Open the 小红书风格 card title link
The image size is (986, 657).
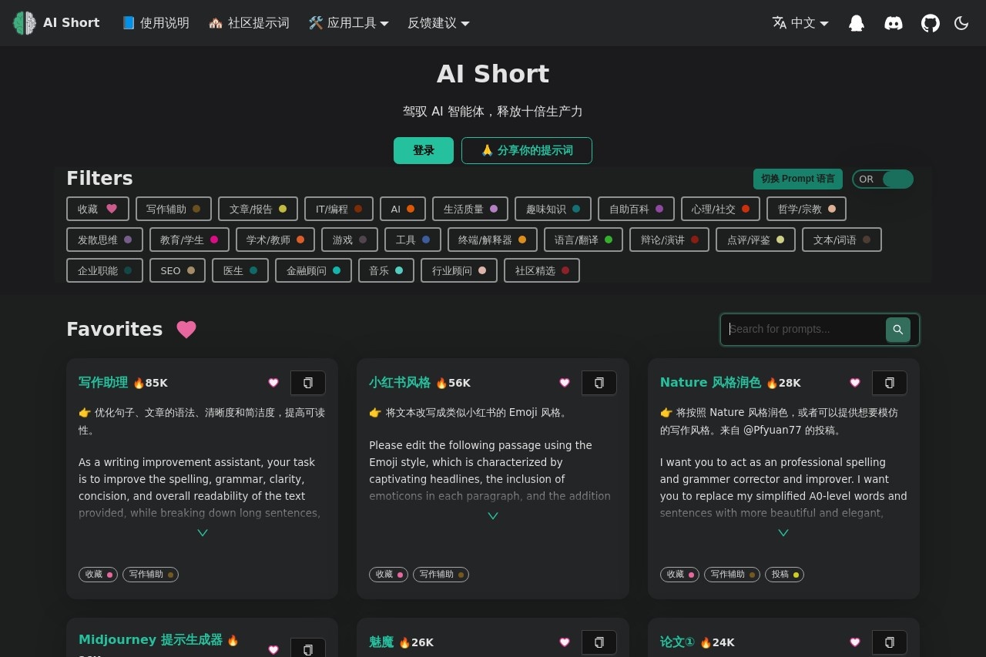click(400, 383)
